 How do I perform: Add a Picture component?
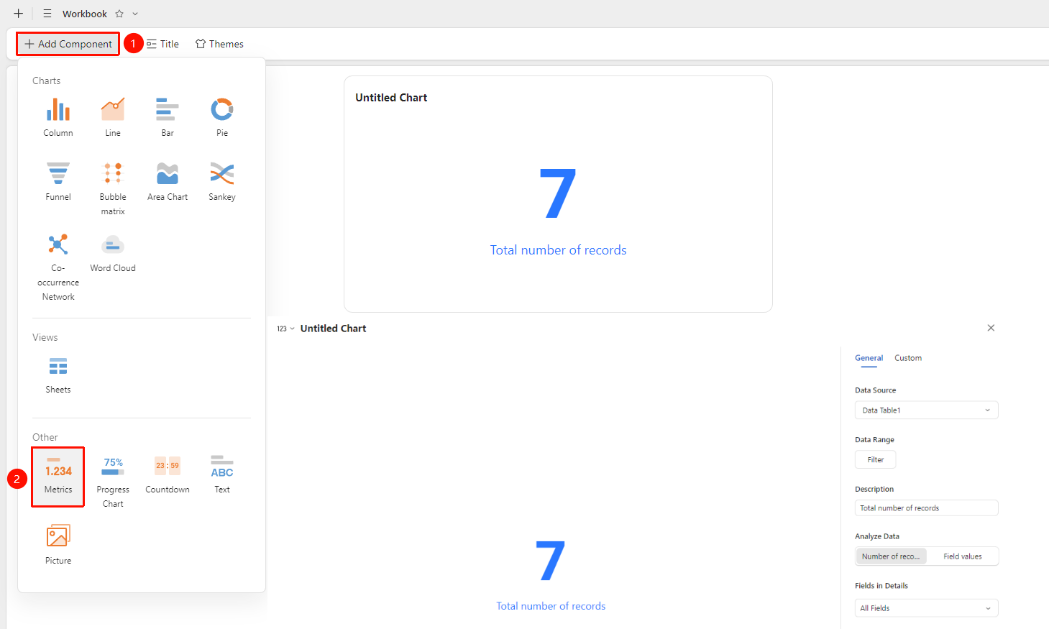click(58, 544)
